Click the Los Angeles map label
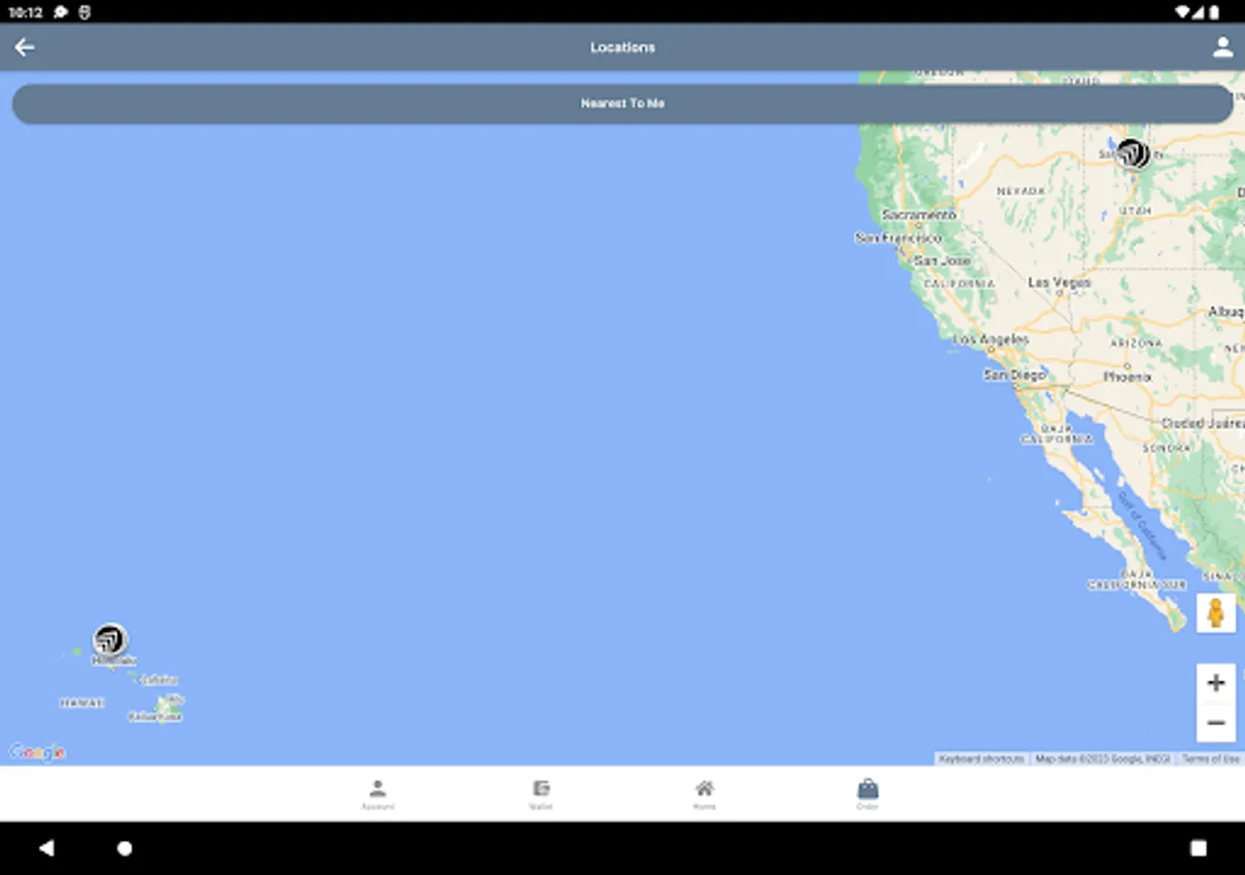The width and height of the screenshot is (1245, 875). tap(991, 339)
